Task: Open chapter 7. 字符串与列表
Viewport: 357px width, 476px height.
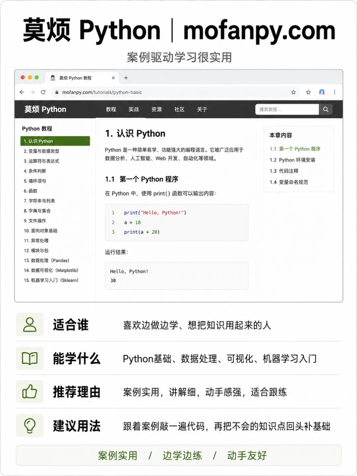Action: pyautogui.click(x=39, y=201)
